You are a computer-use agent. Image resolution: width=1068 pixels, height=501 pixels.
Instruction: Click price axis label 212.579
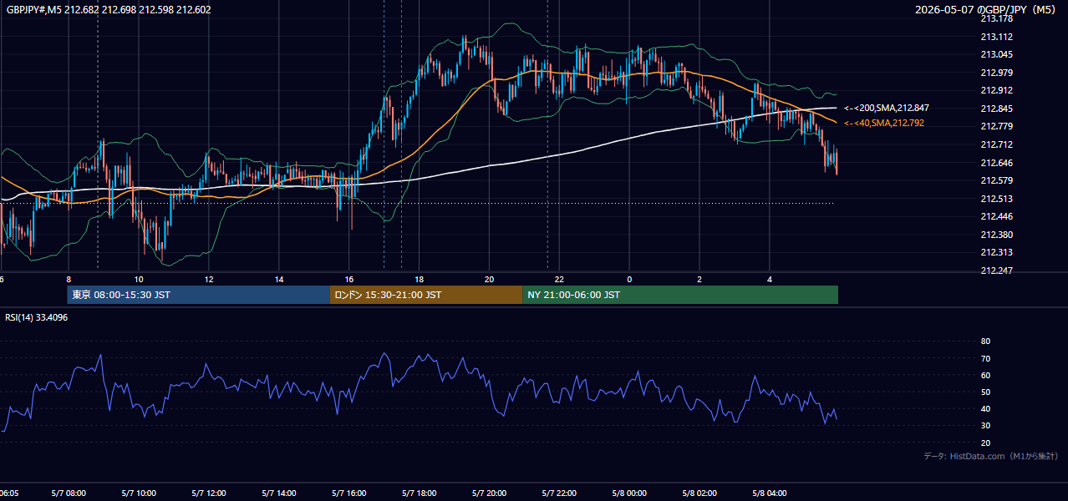(x=996, y=180)
